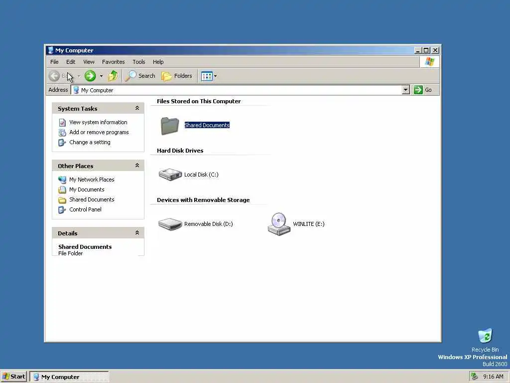Image resolution: width=510 pixels, height=383 pixels.
Task: Collapse the Other Places panel
Action: [x=137, y=166]
